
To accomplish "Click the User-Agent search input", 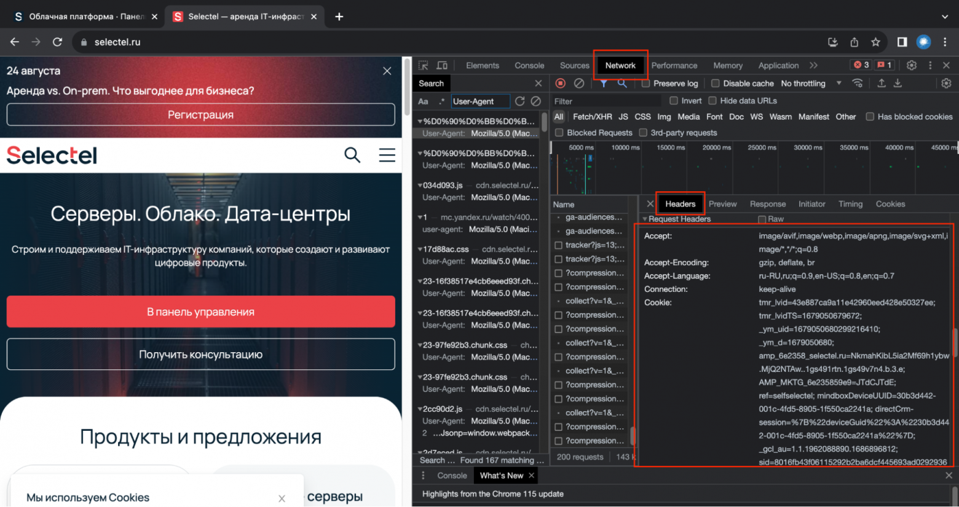I will tap(481, 101).
